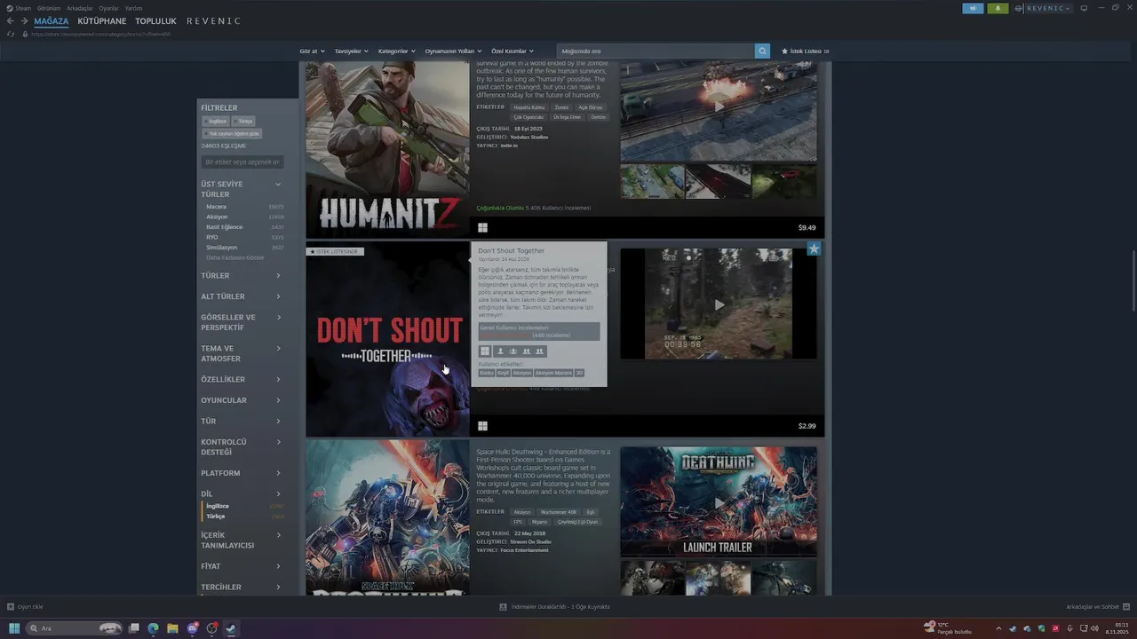Open the blue announcements megaphone button

point(973,8)
